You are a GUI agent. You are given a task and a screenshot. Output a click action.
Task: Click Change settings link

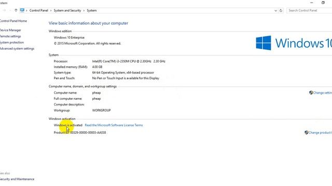pyautogui.click(x=323, y=92)
